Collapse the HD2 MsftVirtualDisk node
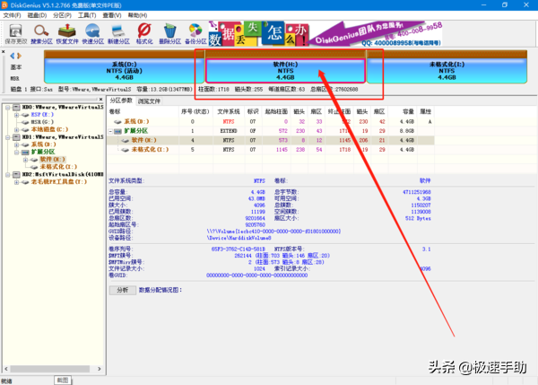This screenshot has width=538, height=385. coord(7,174)
